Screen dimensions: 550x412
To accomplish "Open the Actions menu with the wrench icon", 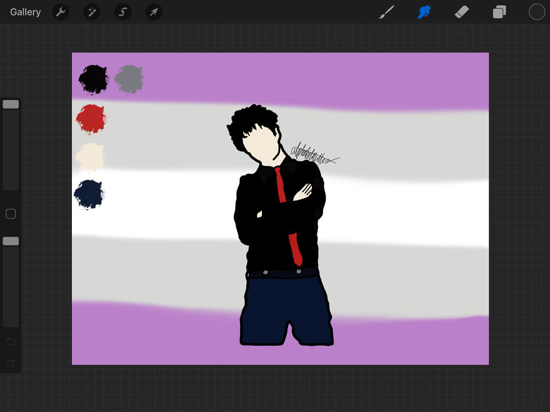I will pos(61,12).
